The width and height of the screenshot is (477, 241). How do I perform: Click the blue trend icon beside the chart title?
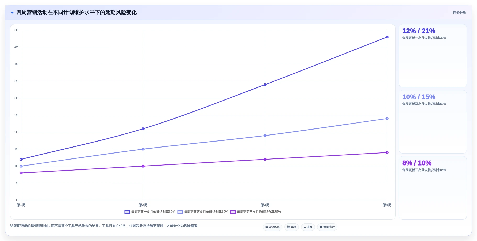point(12,13)
